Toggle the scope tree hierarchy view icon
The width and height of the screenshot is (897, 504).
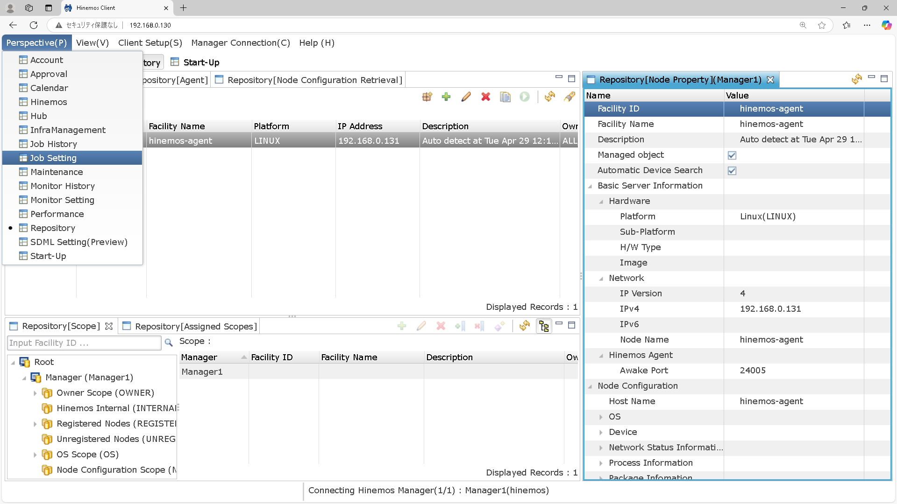(544, 326)
